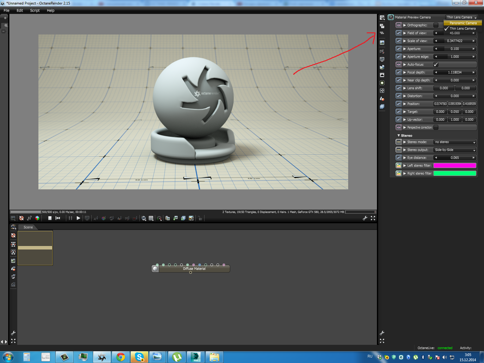Open the Script menu
484x363 pixels.
tap(35, 10)
